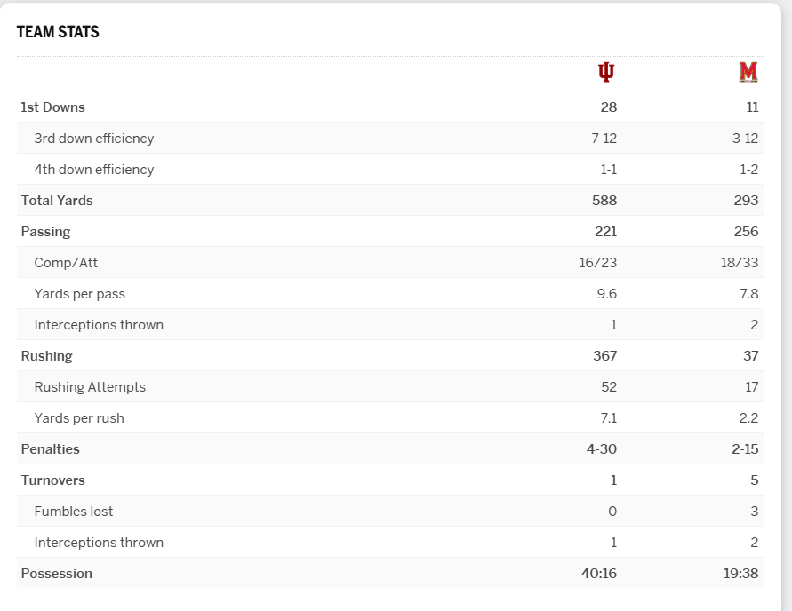Click the Turnovers row label
The height and width of the screenshot is (611, 792).
pyautogui.click(x=52, y=480)
